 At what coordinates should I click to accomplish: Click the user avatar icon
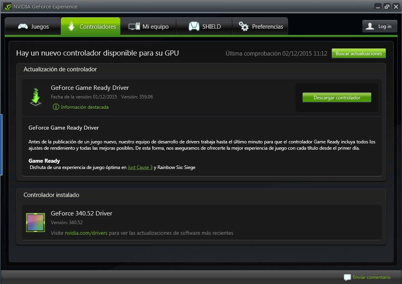click(x=370, y=26)
